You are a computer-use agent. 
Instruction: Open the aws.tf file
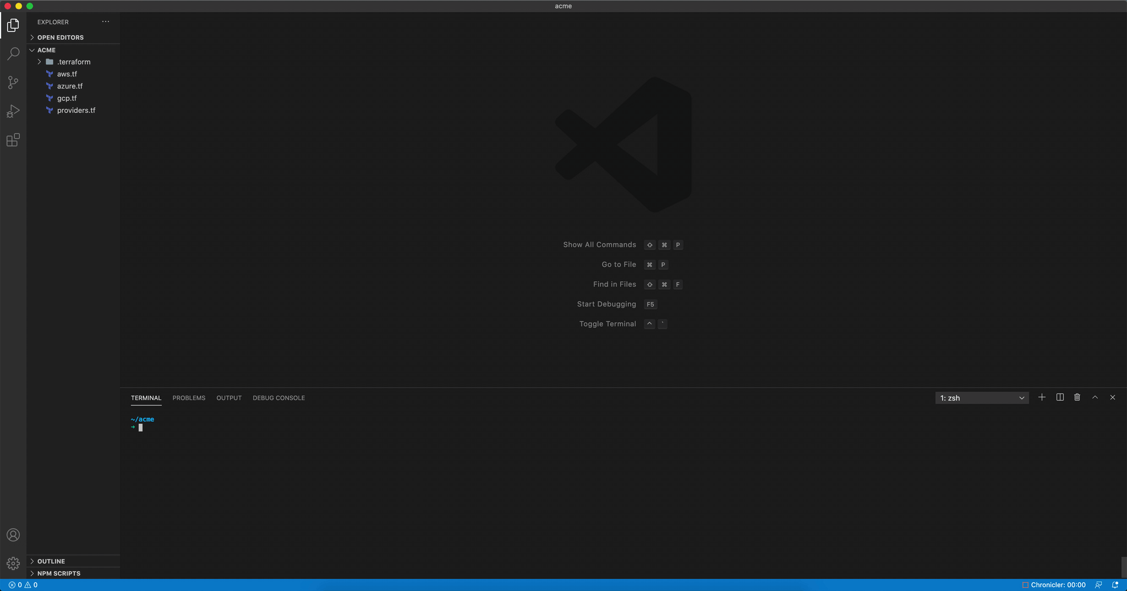point(73,74)
